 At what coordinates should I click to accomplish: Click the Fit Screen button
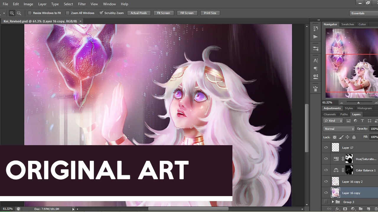tap(164, 13)
